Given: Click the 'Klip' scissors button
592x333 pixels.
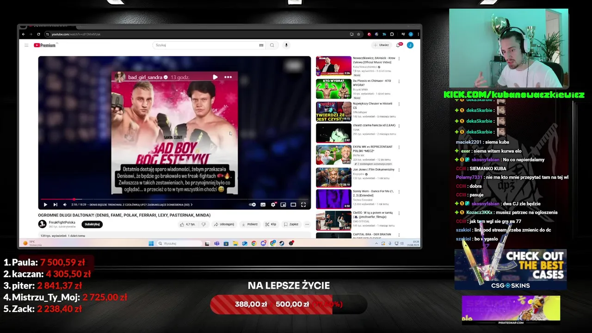Looking at the screenshot, I should pos(271,224).
